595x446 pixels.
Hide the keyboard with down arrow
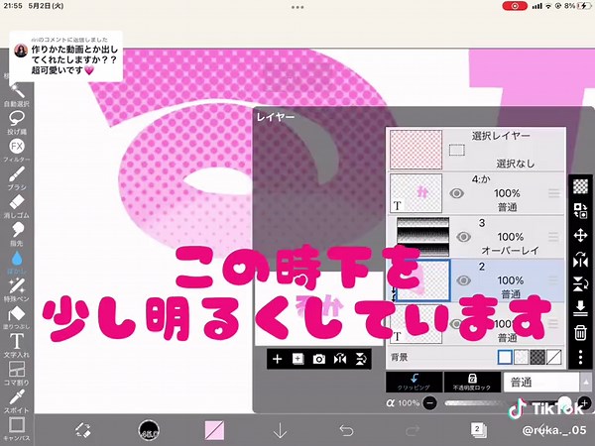[x=280, y=431]
